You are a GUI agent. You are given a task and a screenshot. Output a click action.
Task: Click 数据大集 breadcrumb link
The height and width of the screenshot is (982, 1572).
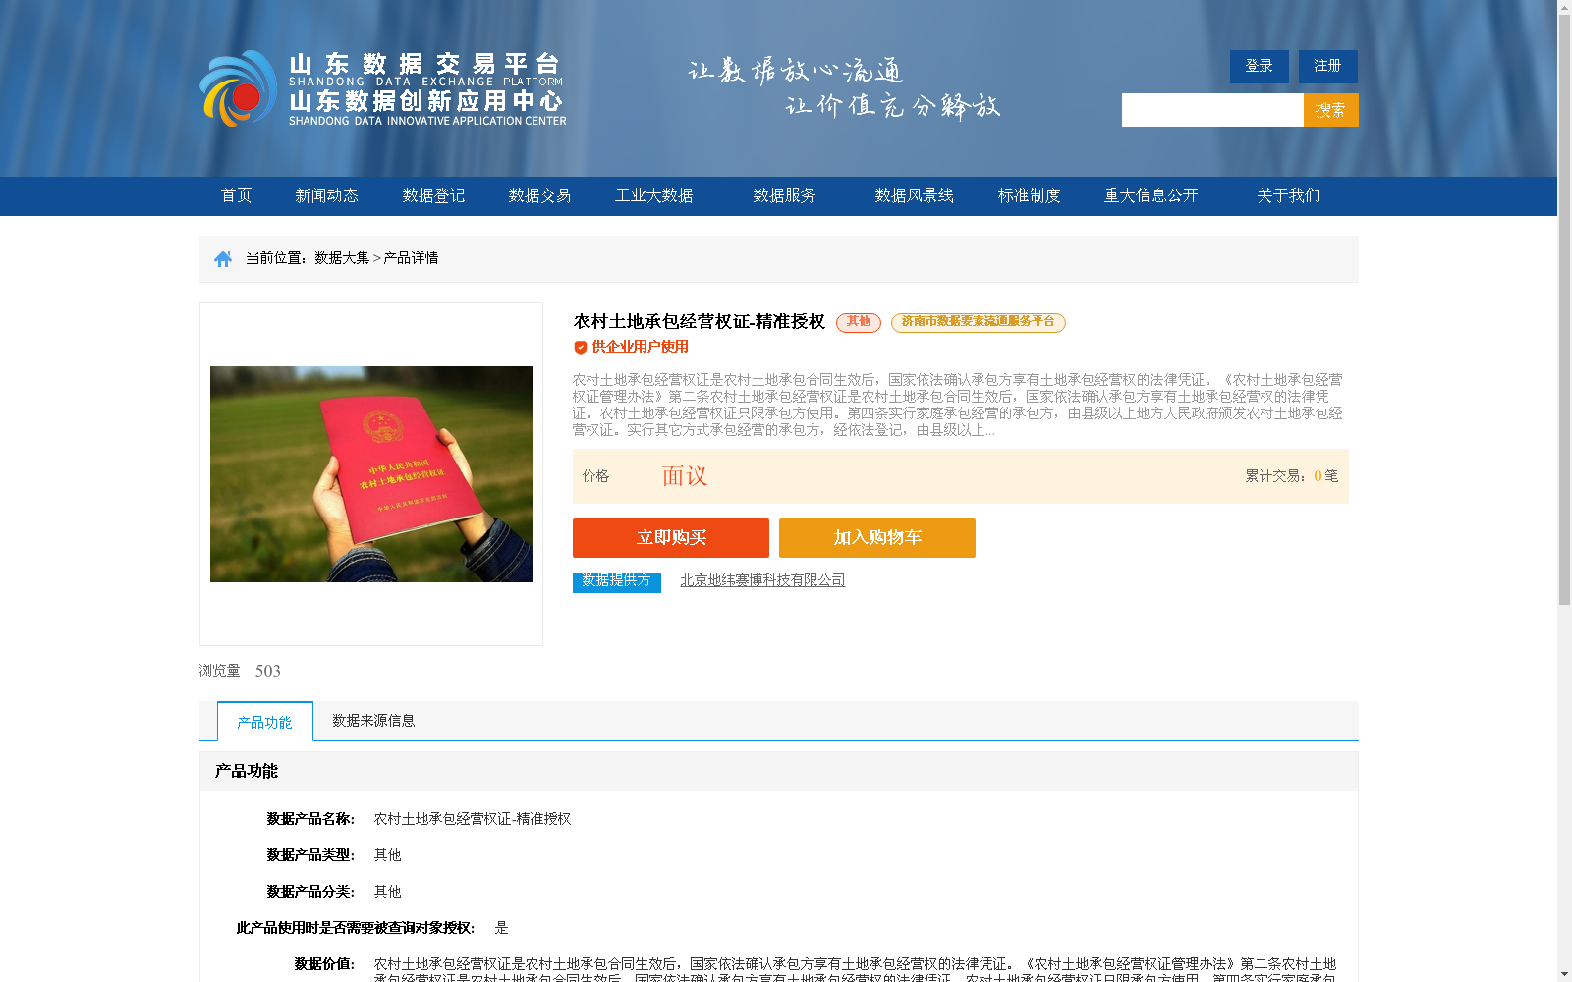click(x=342, y=258)
